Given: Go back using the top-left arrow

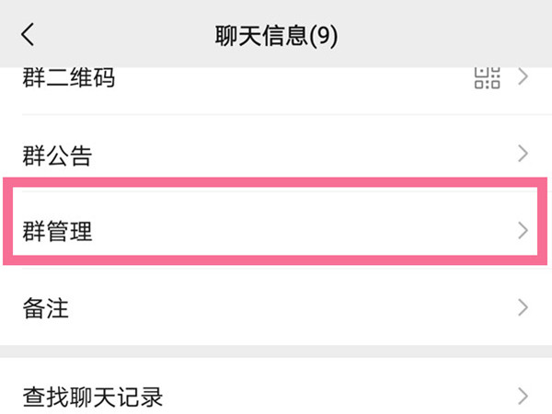Looking at the screenshot, I should click(x=28, y=35).
